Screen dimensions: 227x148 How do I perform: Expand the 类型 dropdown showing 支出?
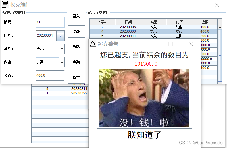coord(62,49)
